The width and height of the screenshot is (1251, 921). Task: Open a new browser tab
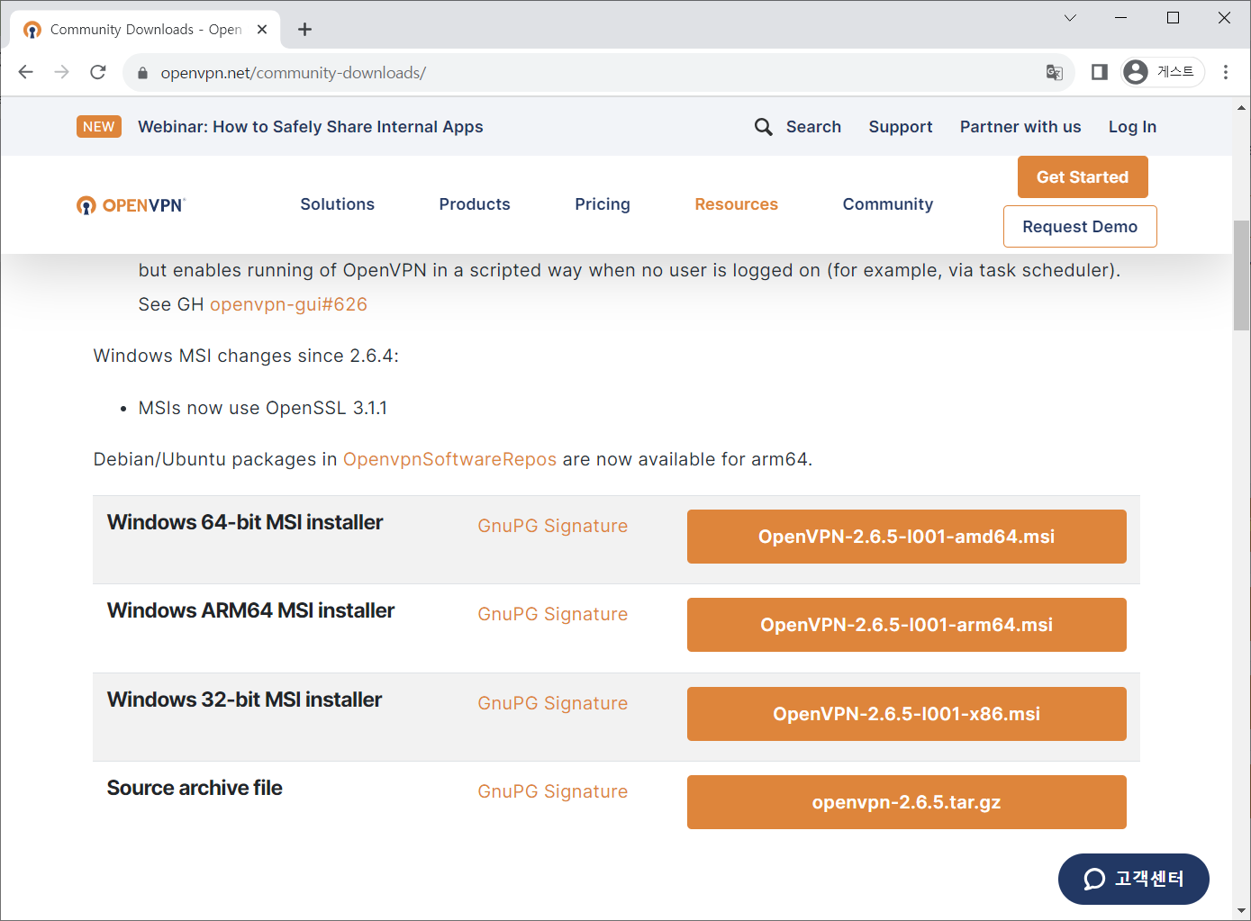click(305, 30)
